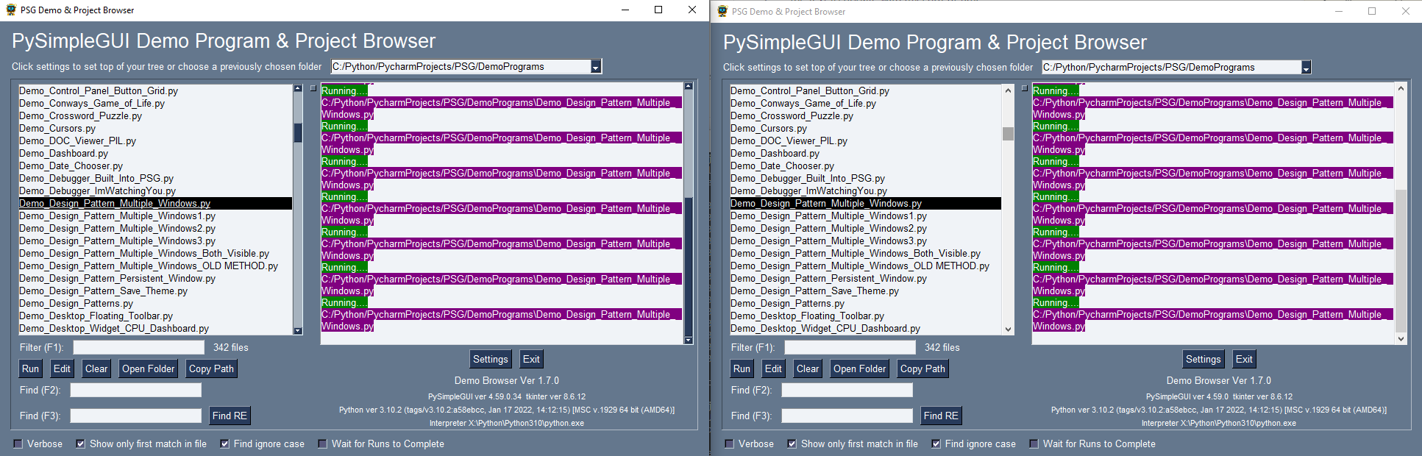Click the PSG app icon in right window title bar
Image resolution: width=1422 pixels, height=456 pixels.
pos(722,11)
